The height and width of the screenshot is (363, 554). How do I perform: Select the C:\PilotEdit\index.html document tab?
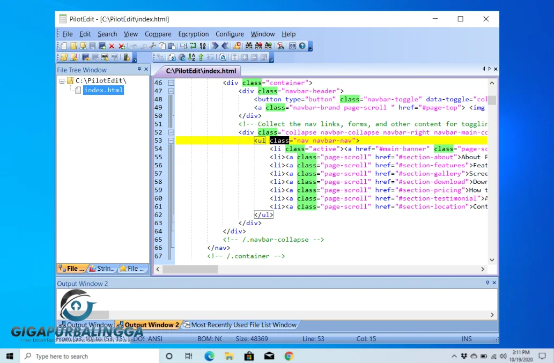tap(201, 71)
